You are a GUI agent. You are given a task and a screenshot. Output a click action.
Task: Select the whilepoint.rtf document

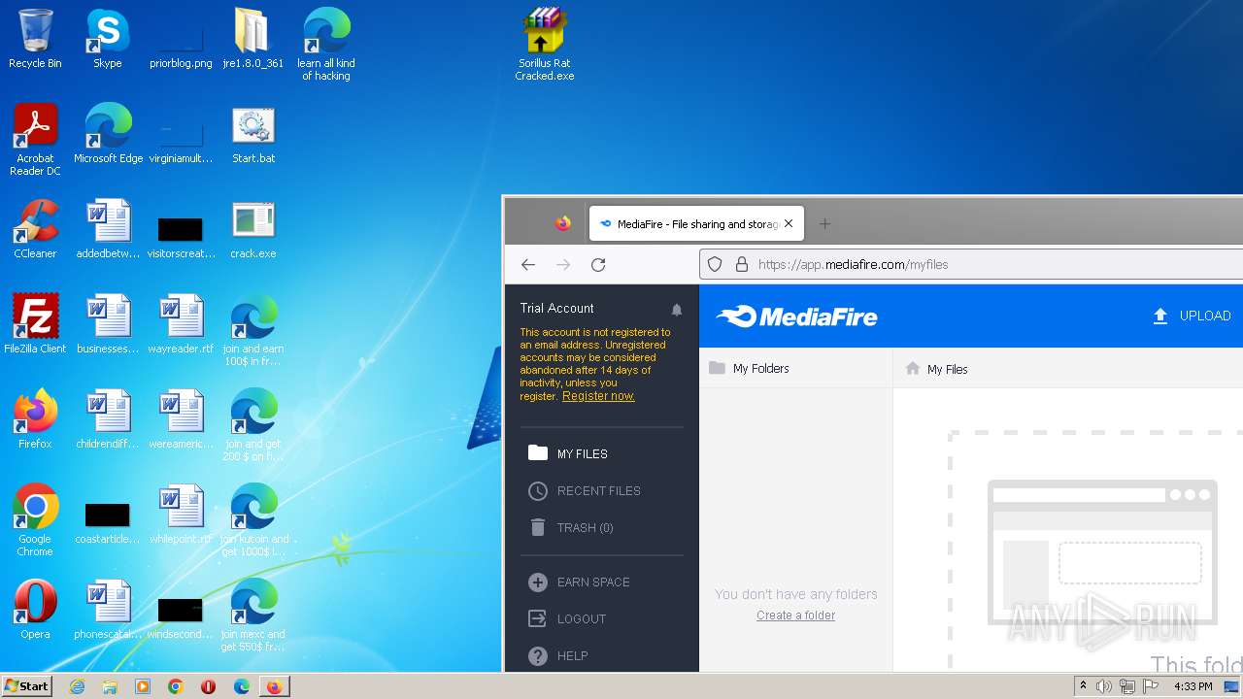click(181, 515)
